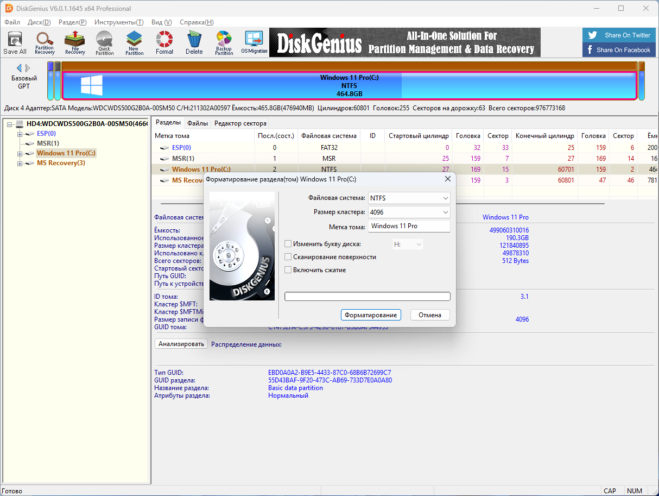This screenshot has height=496, width=659.
Task: Click the Save All toolbar icon
Action: click(x=15, y=43)
